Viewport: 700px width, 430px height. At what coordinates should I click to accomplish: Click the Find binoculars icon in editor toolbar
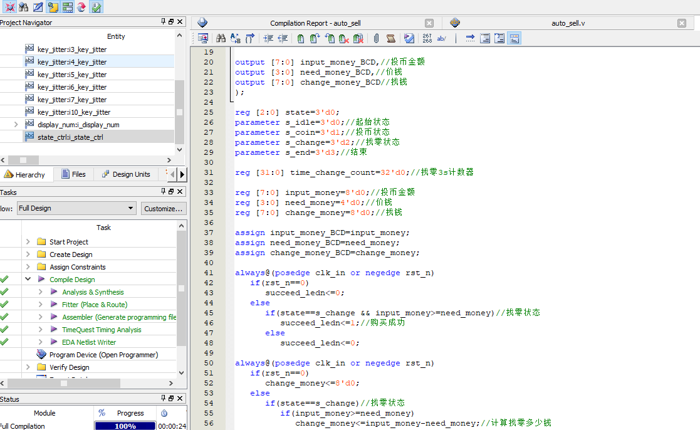click(x=221, y=38)
